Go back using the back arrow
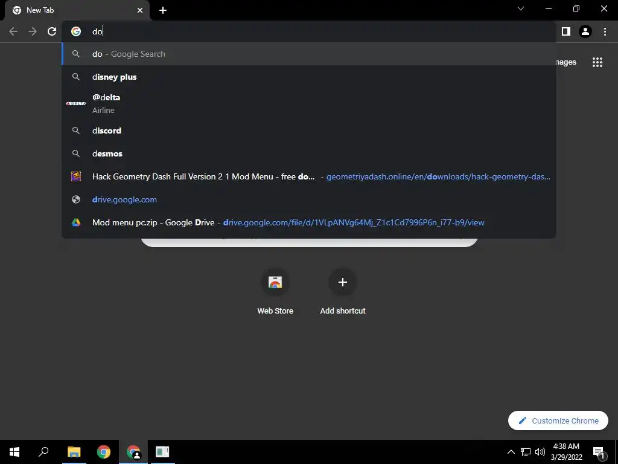The height and width of the screenshot is (464, 618). click(13, 31)
